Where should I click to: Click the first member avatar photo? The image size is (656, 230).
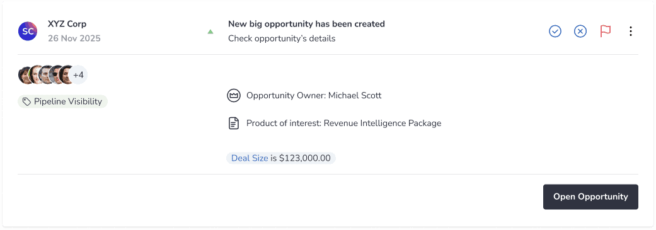pos(25,75)
